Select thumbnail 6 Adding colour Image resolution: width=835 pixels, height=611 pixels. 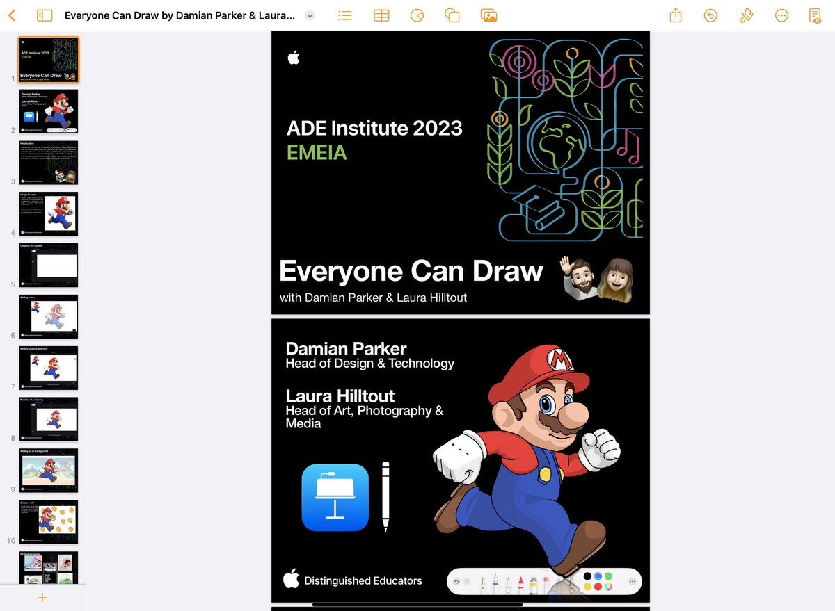[48, 317]
